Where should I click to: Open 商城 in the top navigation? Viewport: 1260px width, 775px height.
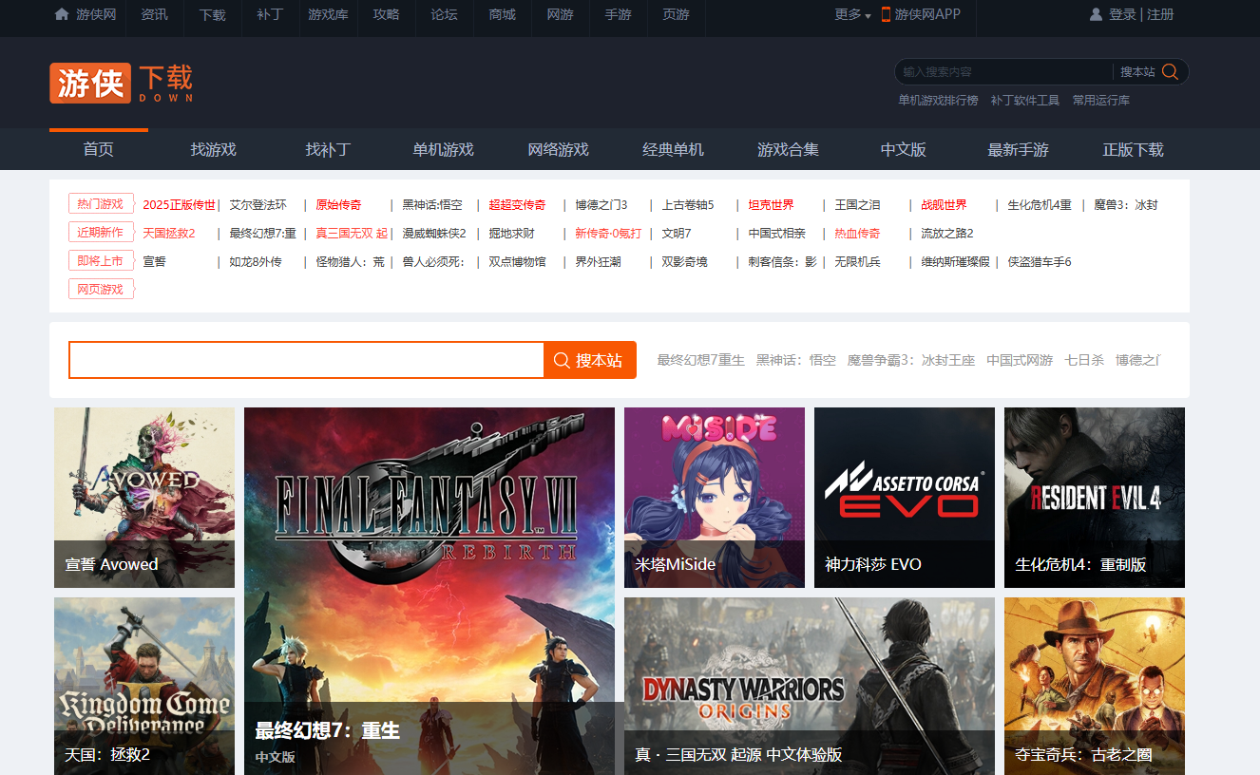click(x=502, y=14)
